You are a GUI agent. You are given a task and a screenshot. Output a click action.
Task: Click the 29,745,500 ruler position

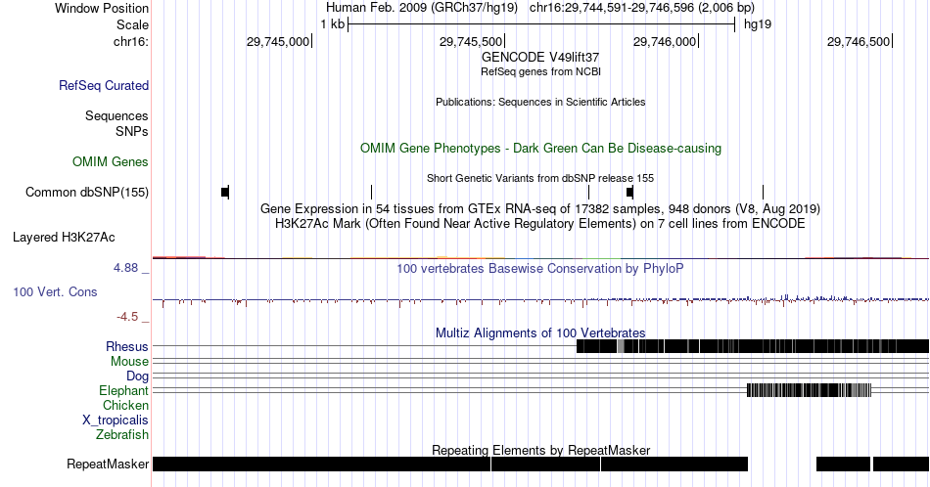tap(471, 41)
